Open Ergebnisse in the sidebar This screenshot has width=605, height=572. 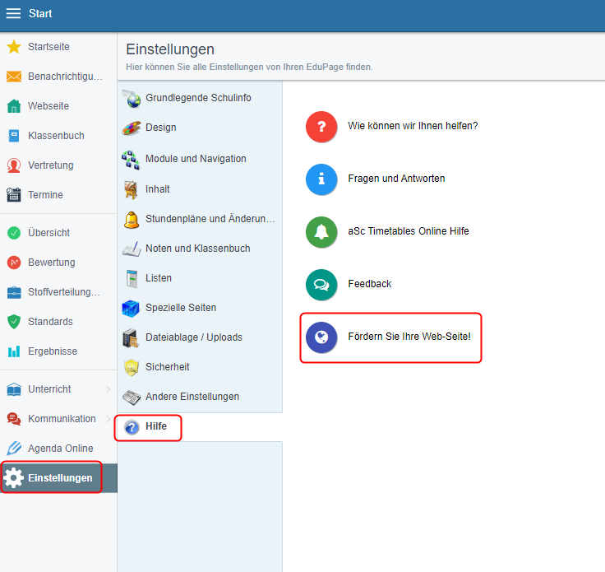(x=58, y=351)
